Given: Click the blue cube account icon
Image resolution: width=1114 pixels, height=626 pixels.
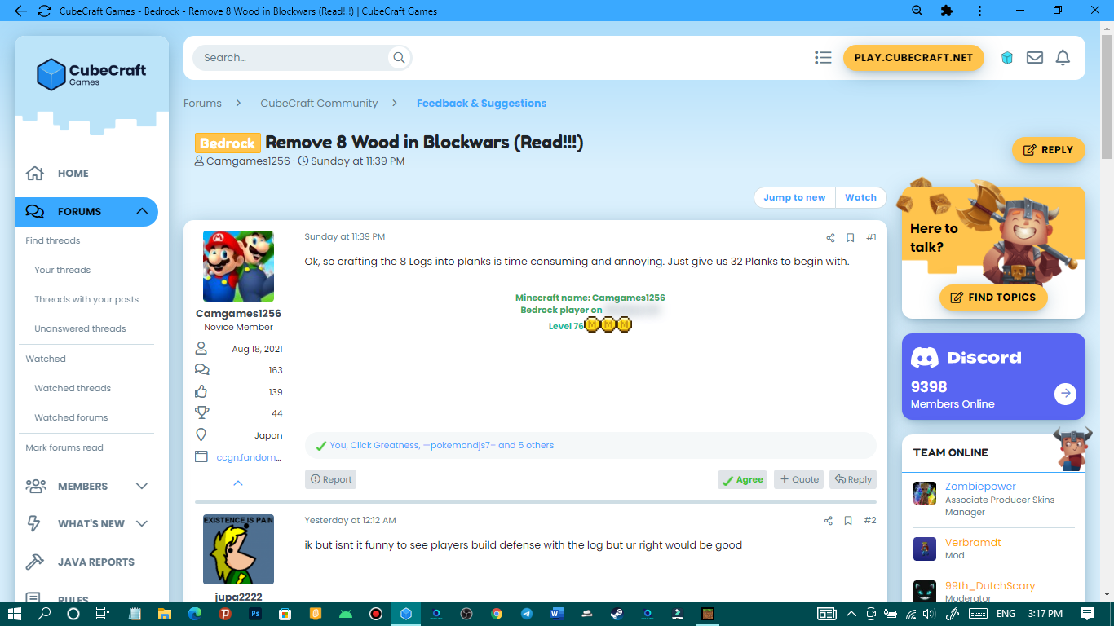Looking at the screenshot, I should click(1007, 58).
